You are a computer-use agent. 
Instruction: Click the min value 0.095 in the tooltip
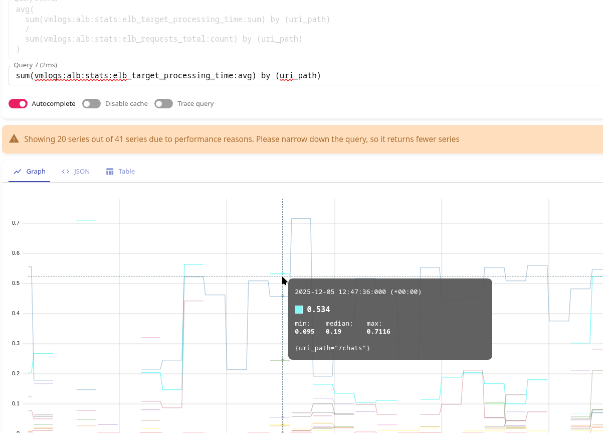point(305,331)
